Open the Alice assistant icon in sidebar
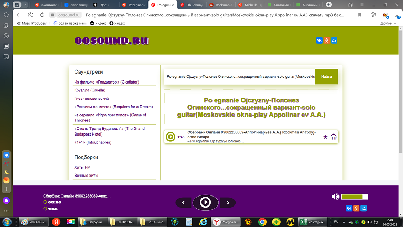Image resolution: width=403 pixels, height=227 pixels. (x=6, y=201)
